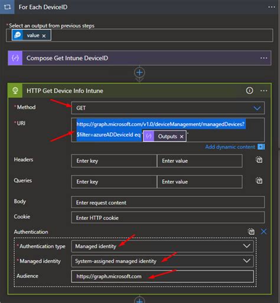Screen dimensions: 280x303
Task: Show info for HTTP Get Device action
Action: point(249,91)
